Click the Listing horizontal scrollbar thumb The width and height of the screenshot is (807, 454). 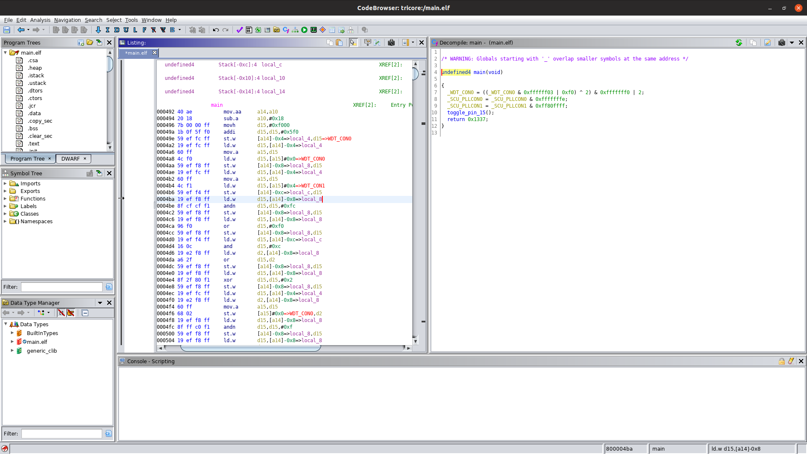click(251, 348)
